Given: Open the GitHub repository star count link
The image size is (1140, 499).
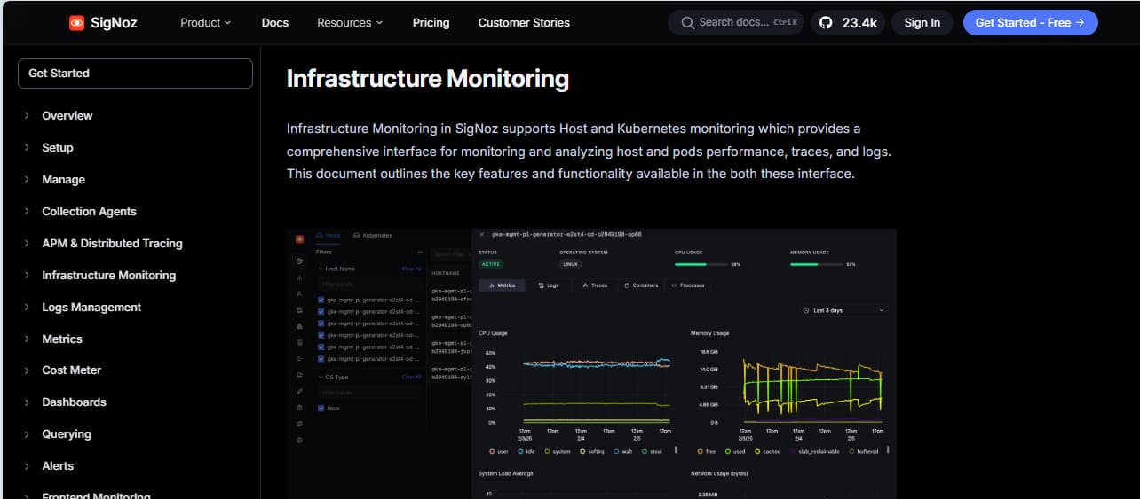Looking at the screenshot, I should (x=848, y=23).
